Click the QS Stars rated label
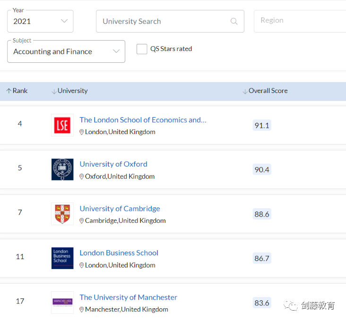 pyautogui.click(x=171, y=49)
